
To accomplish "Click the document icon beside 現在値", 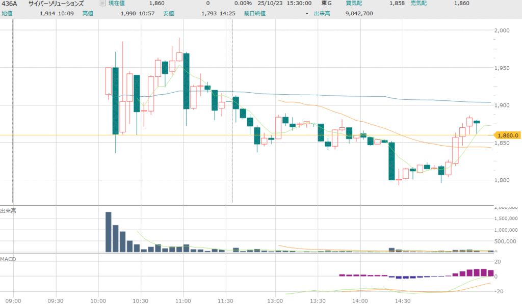I will [102, 4].
